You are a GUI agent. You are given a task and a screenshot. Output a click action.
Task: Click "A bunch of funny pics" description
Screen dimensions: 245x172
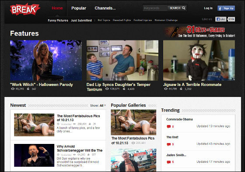[78, 129]
